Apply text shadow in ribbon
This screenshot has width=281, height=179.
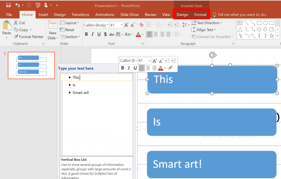click(x=105, y=34)
